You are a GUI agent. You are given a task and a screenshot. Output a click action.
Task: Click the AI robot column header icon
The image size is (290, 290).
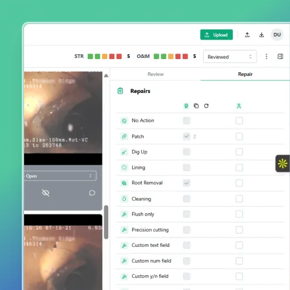point(186,106)
